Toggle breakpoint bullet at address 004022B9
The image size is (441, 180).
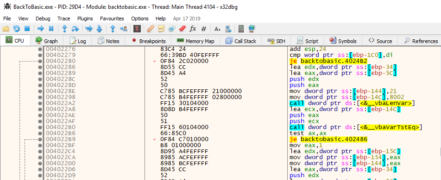pos(40,139)
